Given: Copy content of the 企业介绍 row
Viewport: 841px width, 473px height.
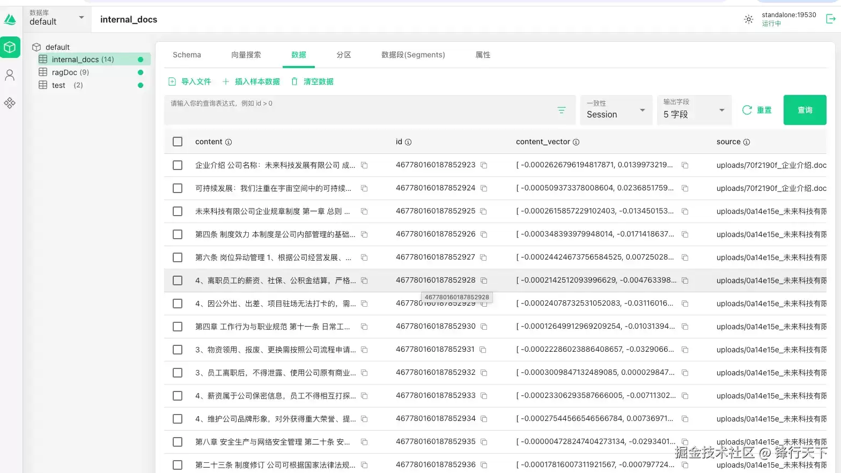Looking at the screenshot, I should 364,165.
